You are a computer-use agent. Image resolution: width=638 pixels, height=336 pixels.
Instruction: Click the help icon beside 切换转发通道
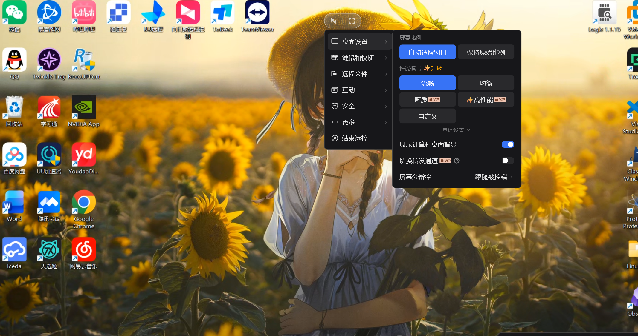coord(457,161)
